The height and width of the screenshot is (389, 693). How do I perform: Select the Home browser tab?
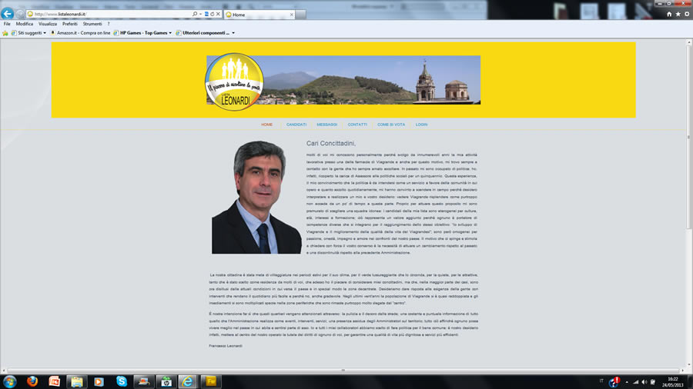259,15
